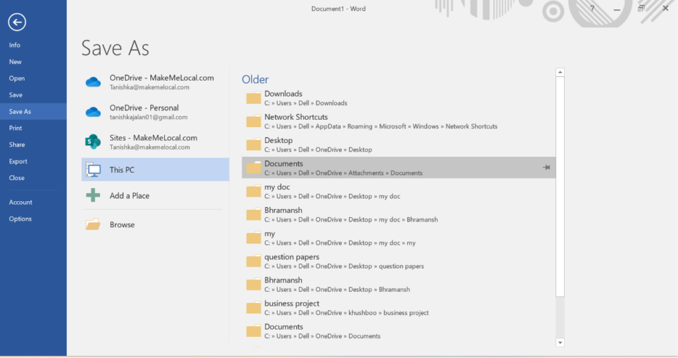Open the Account page
This screenshot has height=358, width=678.
(x=33, y=202)
